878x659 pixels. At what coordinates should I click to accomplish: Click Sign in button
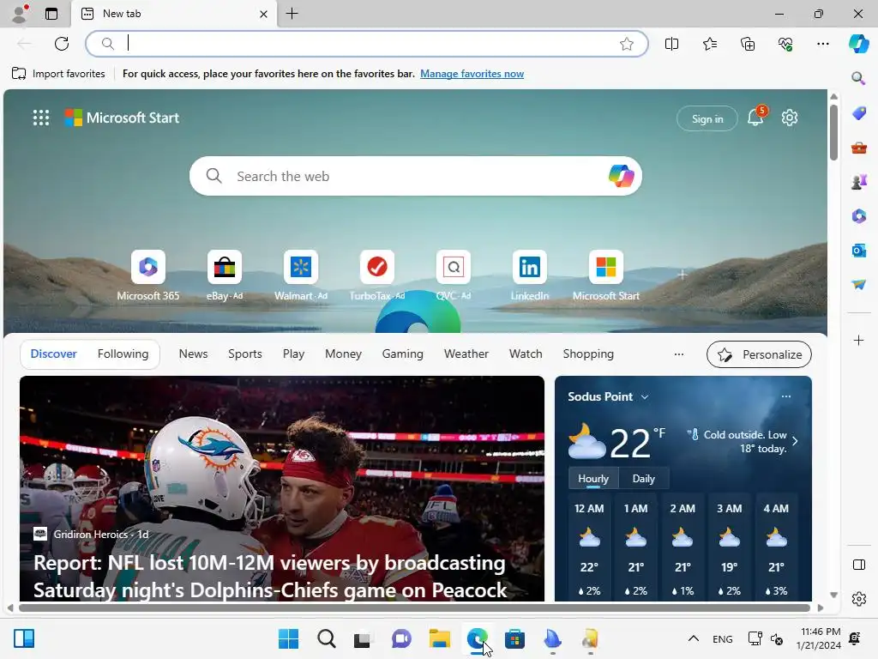707,118
